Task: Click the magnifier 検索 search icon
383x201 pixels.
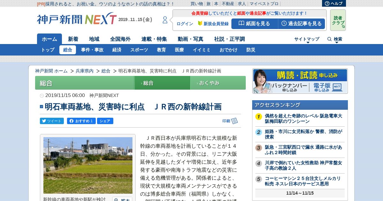Action: click(334, 39)
